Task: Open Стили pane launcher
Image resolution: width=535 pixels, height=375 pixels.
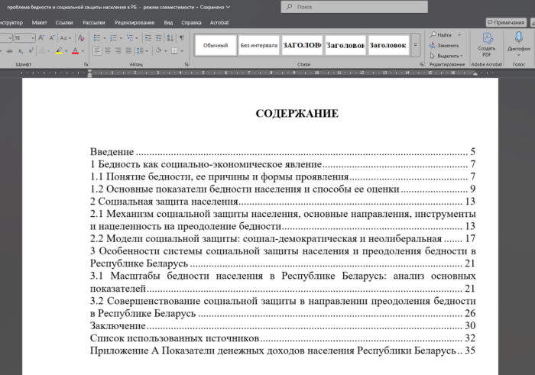Action: pos(421,64)
